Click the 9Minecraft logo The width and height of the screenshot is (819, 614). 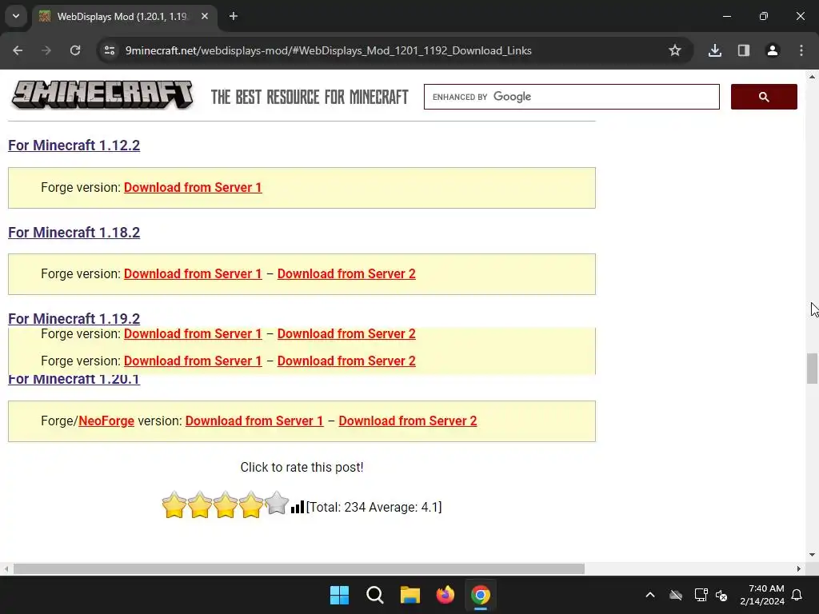(x=102, y=96)
